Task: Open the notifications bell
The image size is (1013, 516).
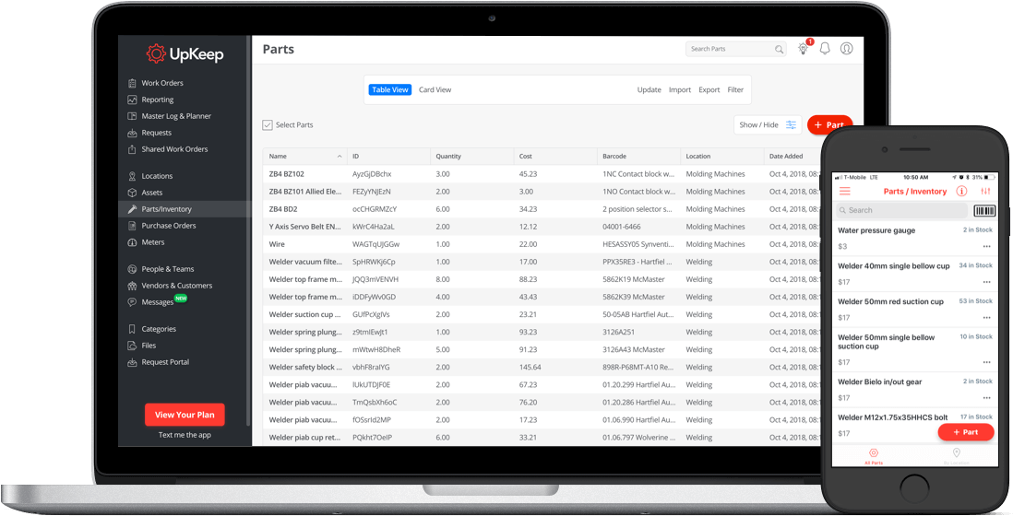Action: (x=825, y=49)
